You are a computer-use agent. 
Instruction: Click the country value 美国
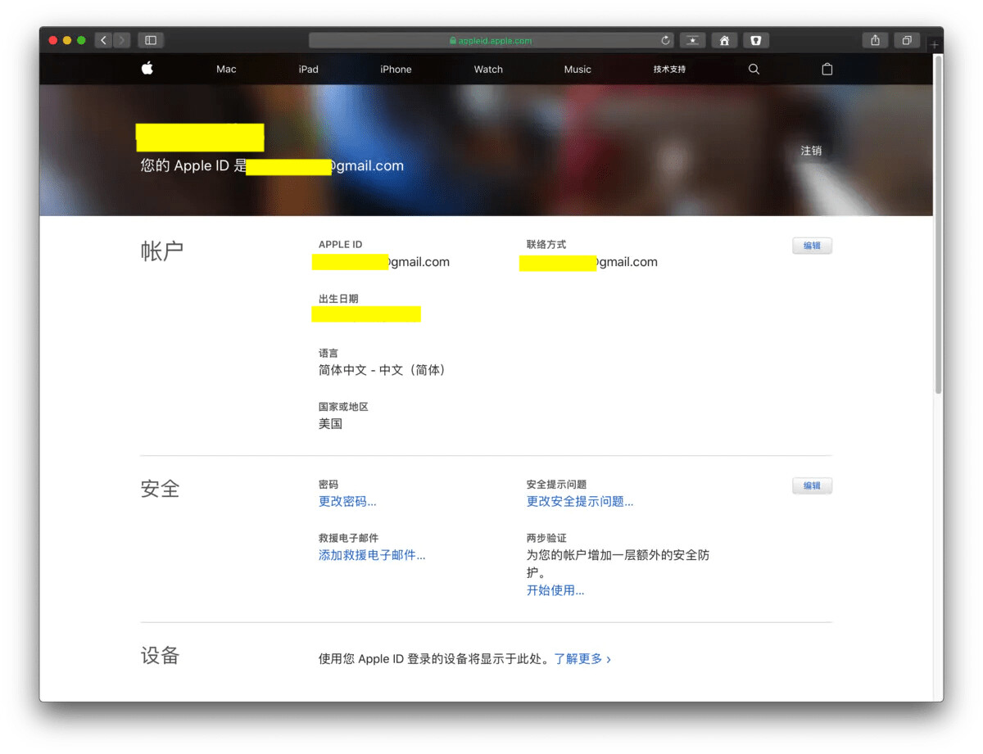click(330, 424)
